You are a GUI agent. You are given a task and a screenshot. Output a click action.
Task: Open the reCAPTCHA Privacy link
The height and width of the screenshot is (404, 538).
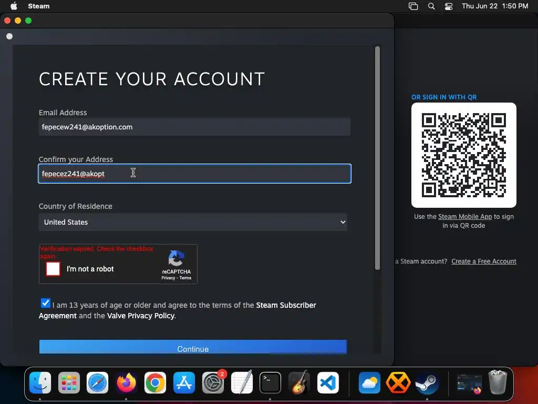(168, 278)
